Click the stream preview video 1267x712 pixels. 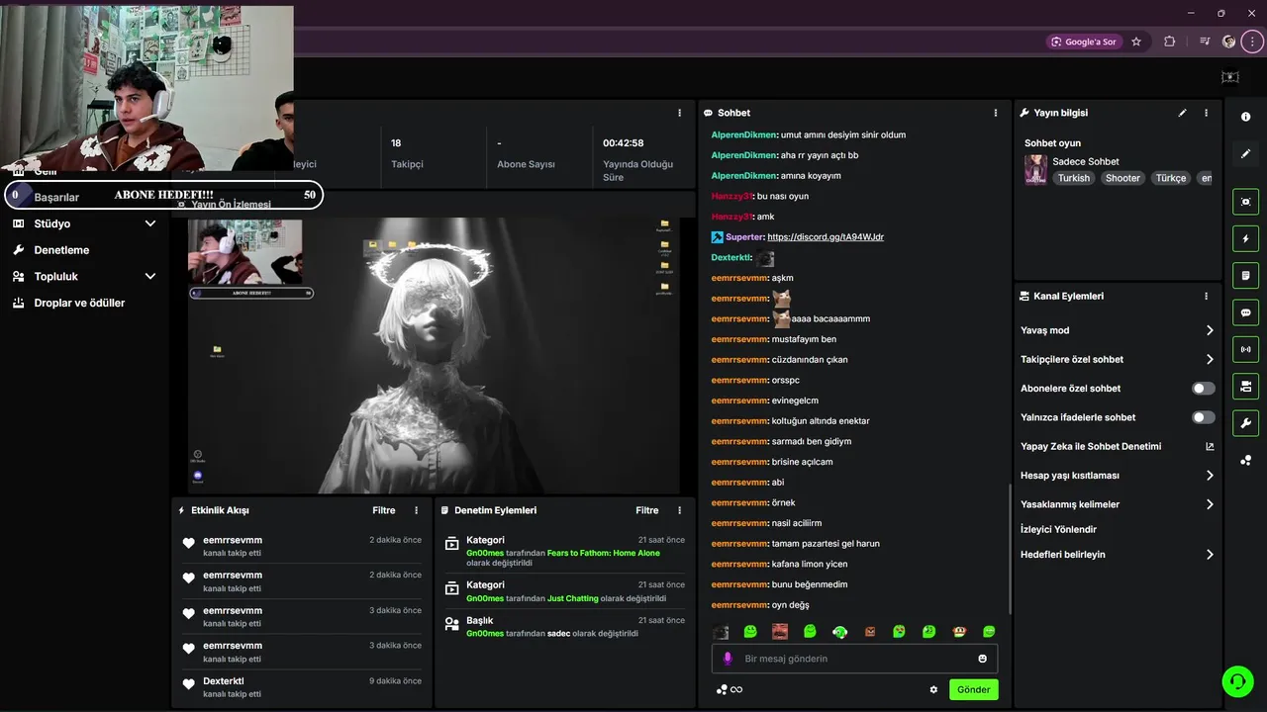tap(434, 356)
